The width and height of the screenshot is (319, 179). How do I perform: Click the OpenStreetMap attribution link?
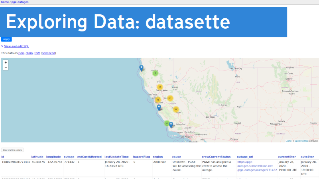[x=301, y=141]
